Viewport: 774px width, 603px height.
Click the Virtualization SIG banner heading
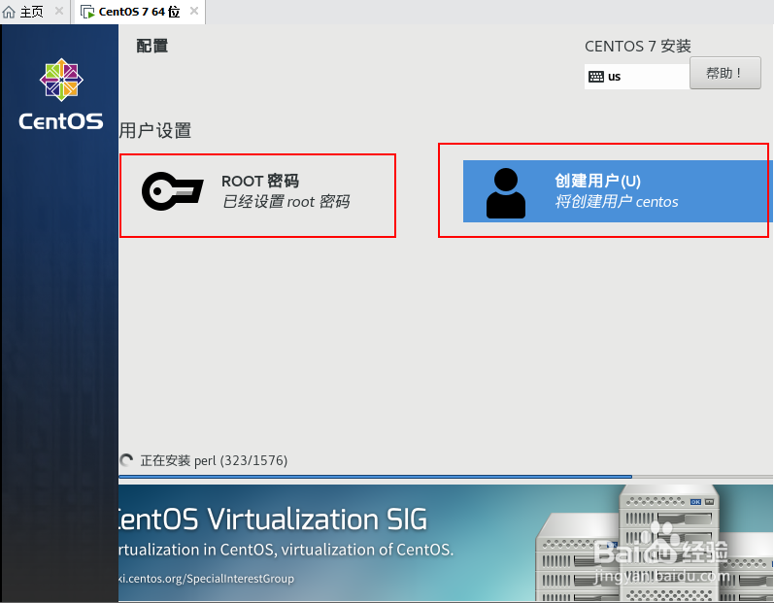273,519
